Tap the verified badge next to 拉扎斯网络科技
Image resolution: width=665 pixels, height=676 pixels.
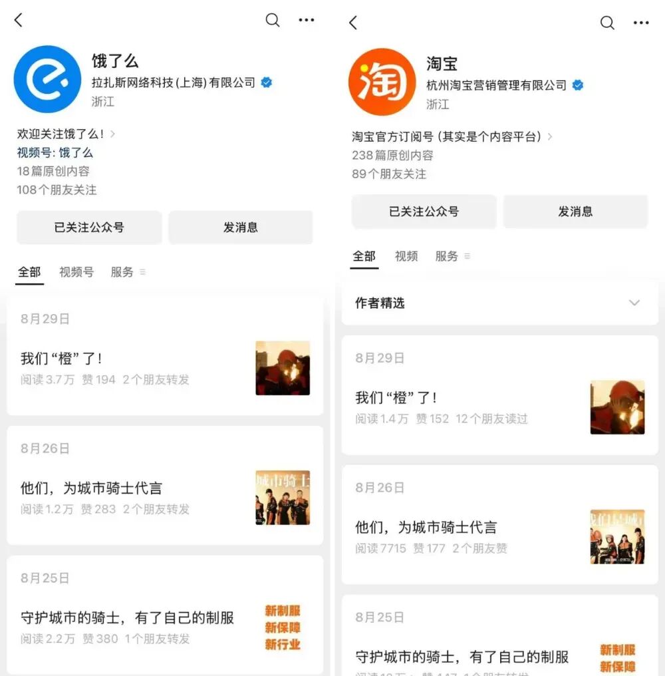tap(265, 83)
